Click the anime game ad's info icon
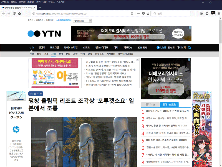Image resolution: width=222 pixels, height=167 pixels. (208, 93)
